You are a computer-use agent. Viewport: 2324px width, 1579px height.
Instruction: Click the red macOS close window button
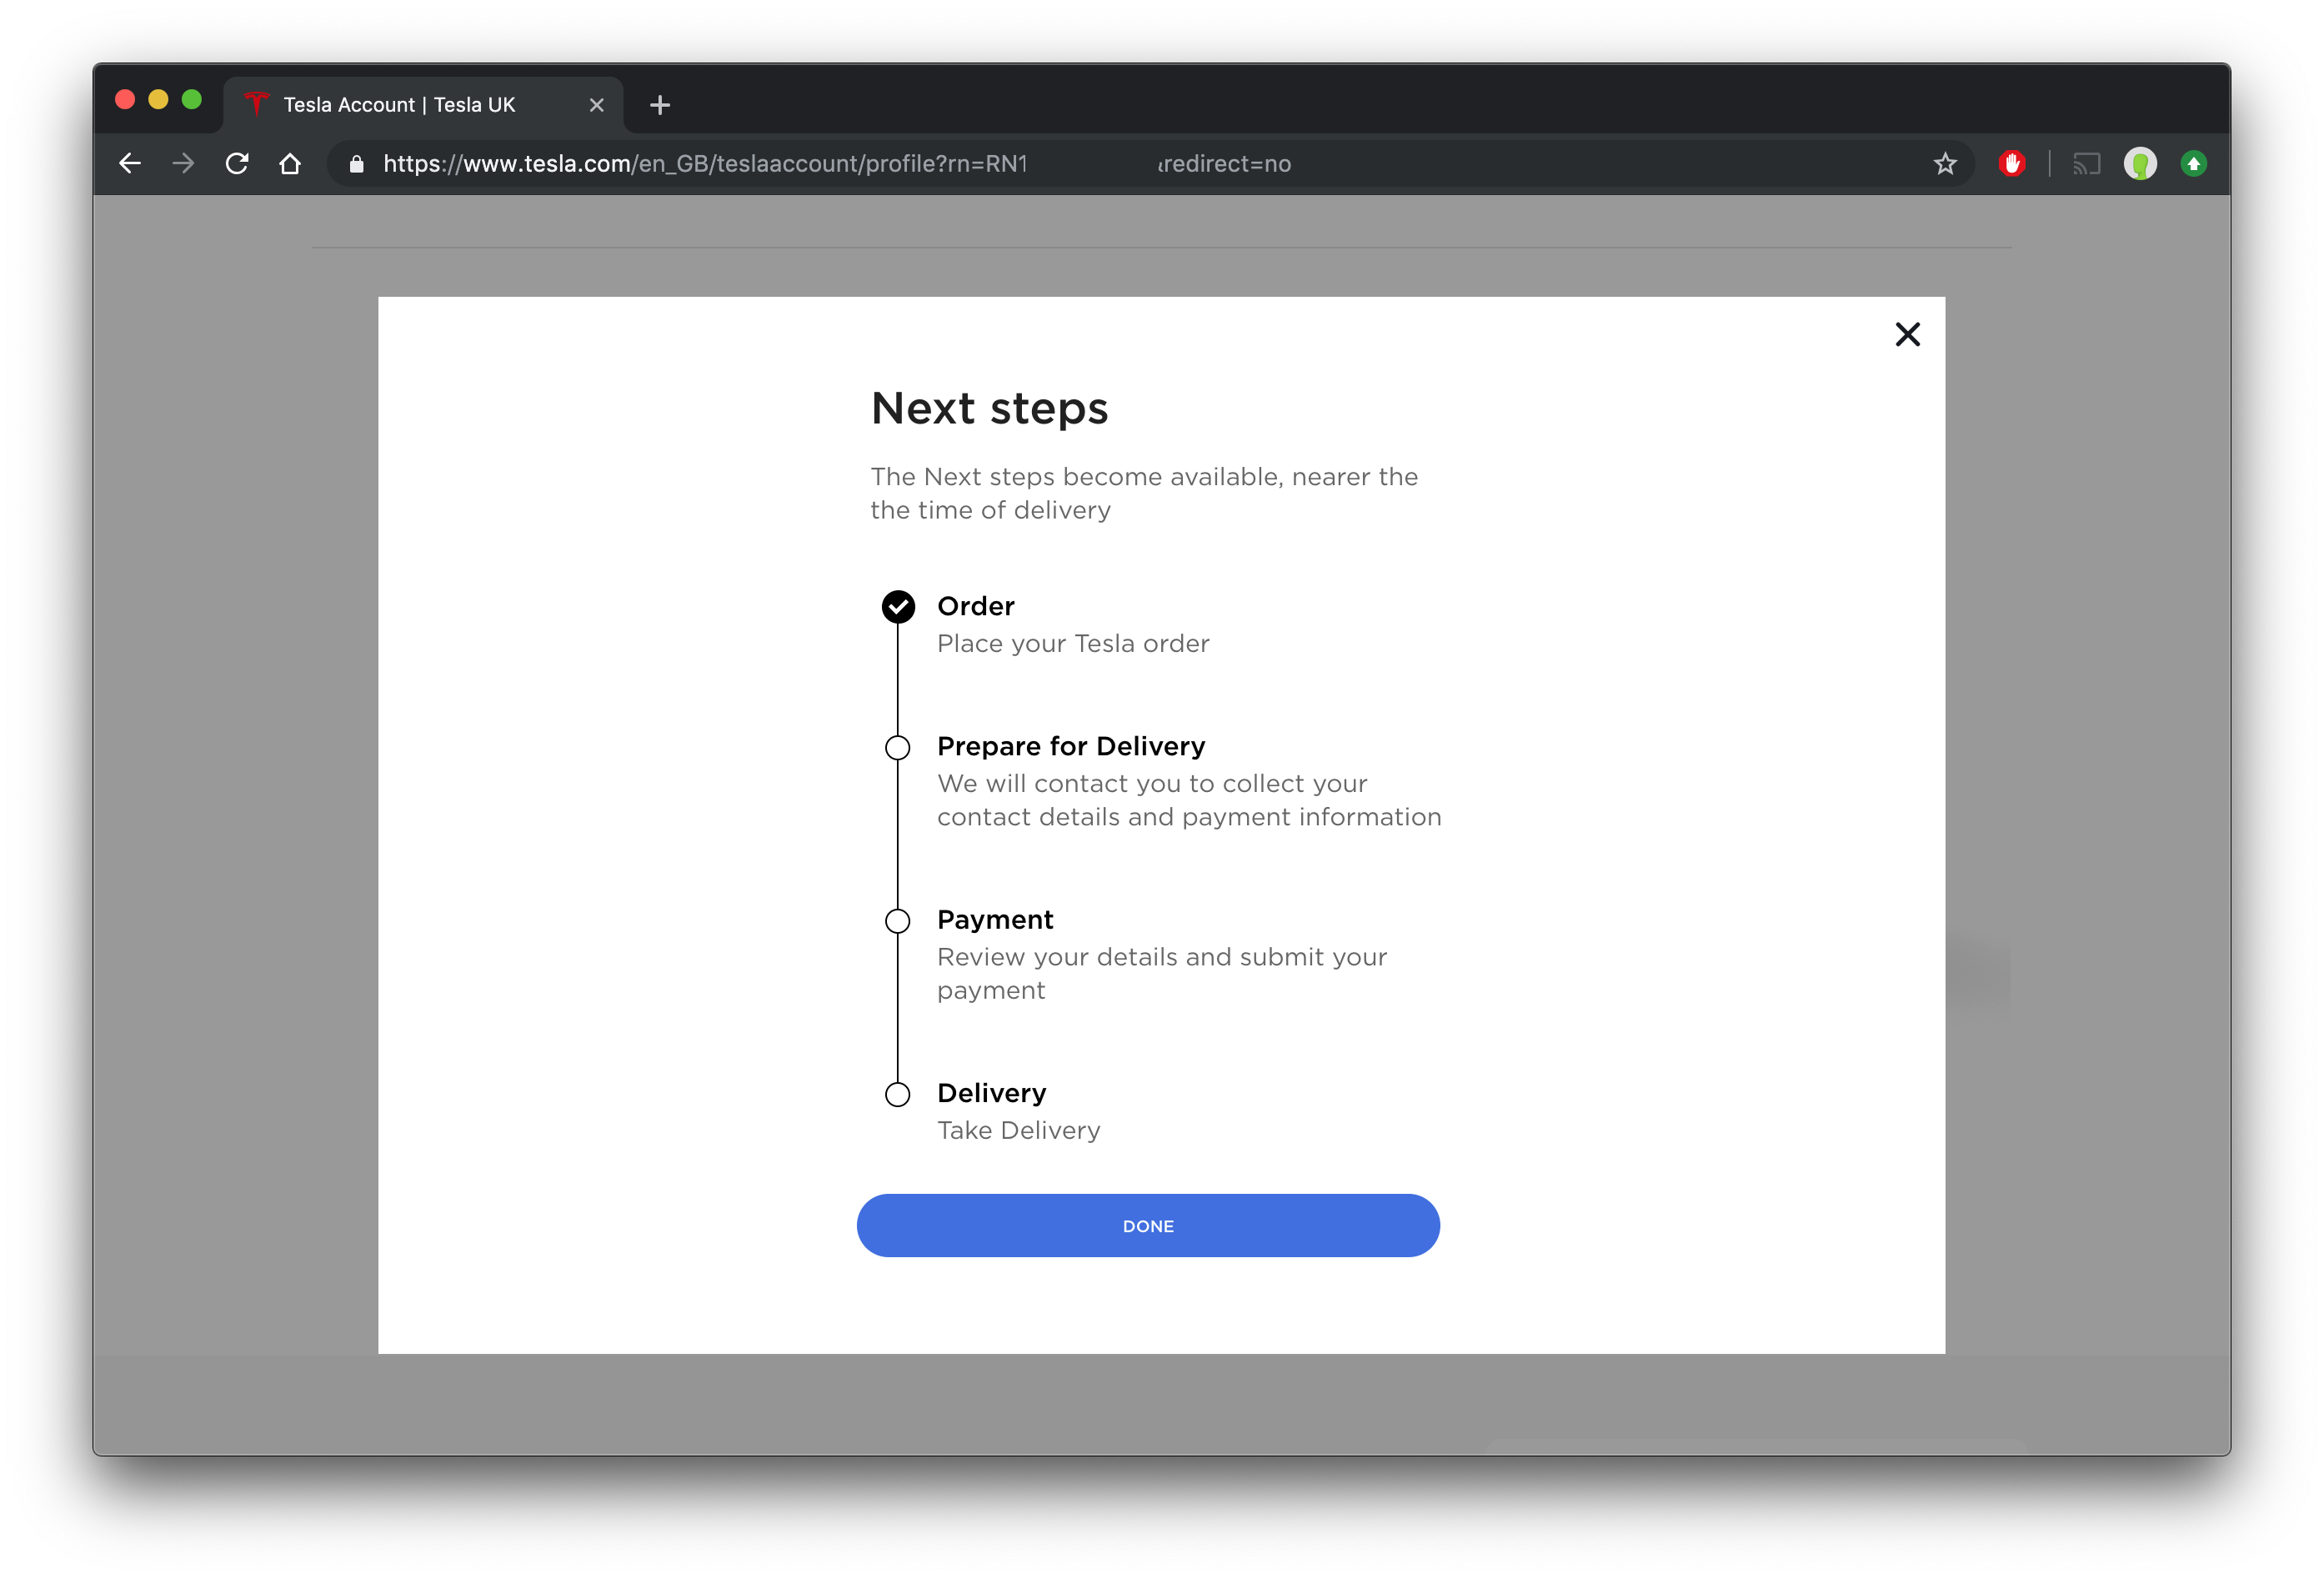coord(125,99)
